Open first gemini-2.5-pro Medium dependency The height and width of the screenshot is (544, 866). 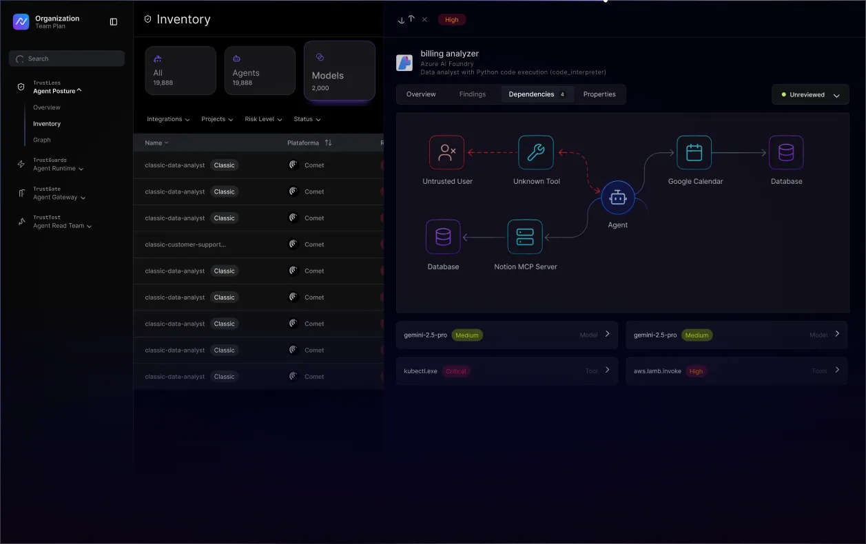click(x=507, y=335)
